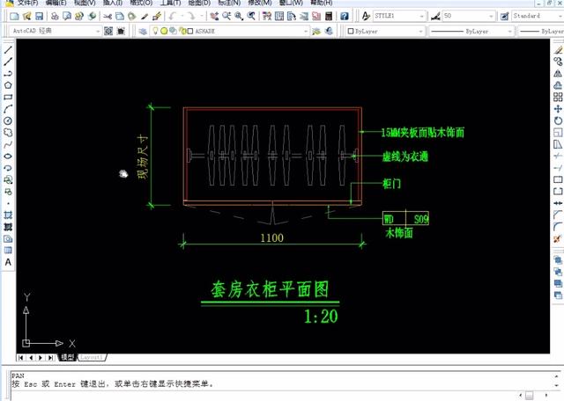Click the Layer Previous icon
Viewport: 564px width, 401px height.
click(x=329, y=32)
